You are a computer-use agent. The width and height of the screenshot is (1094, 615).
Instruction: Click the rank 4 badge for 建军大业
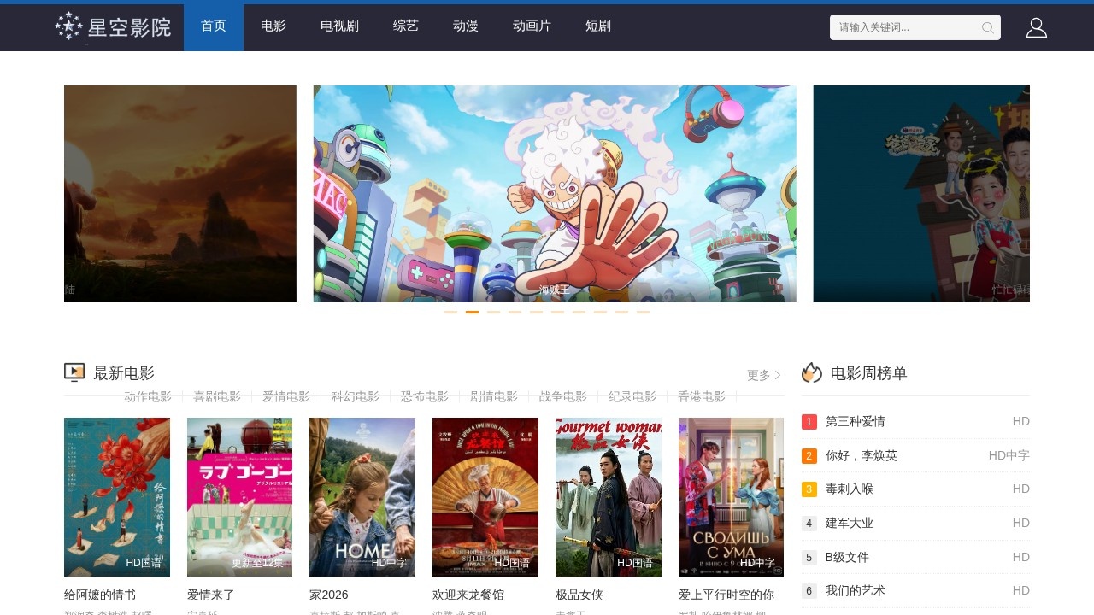(809, 524)
